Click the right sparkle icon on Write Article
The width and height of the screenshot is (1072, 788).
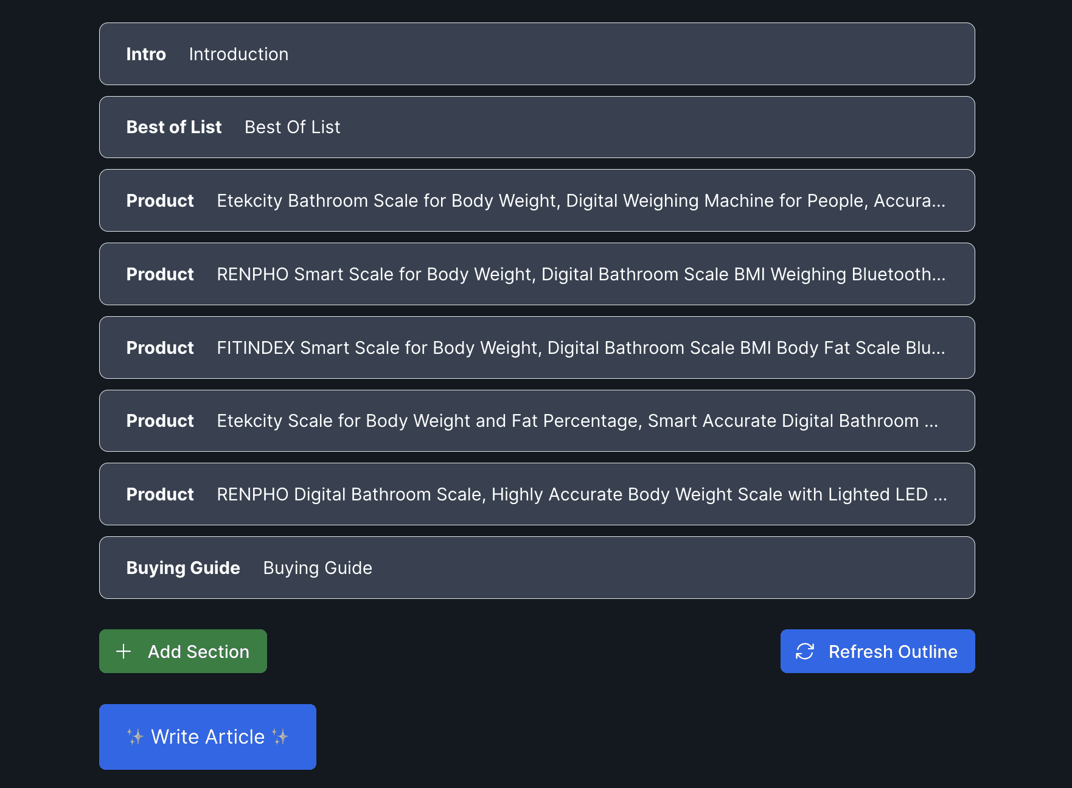click(280, 737)
